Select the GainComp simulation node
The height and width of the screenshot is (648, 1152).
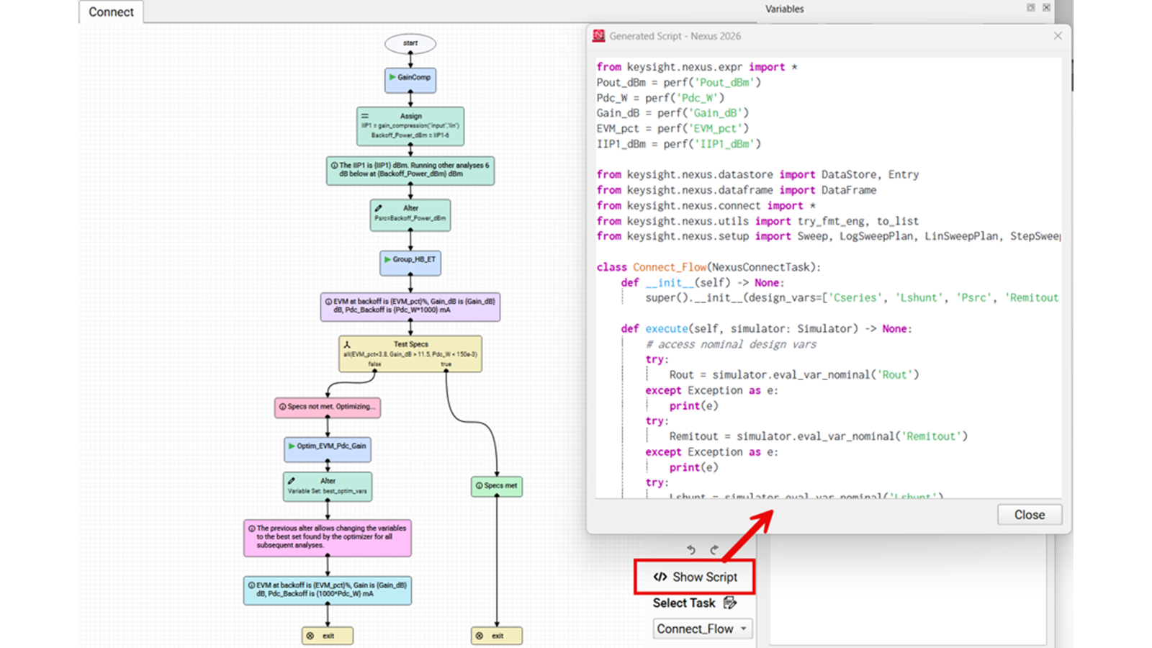coord(410,80)
